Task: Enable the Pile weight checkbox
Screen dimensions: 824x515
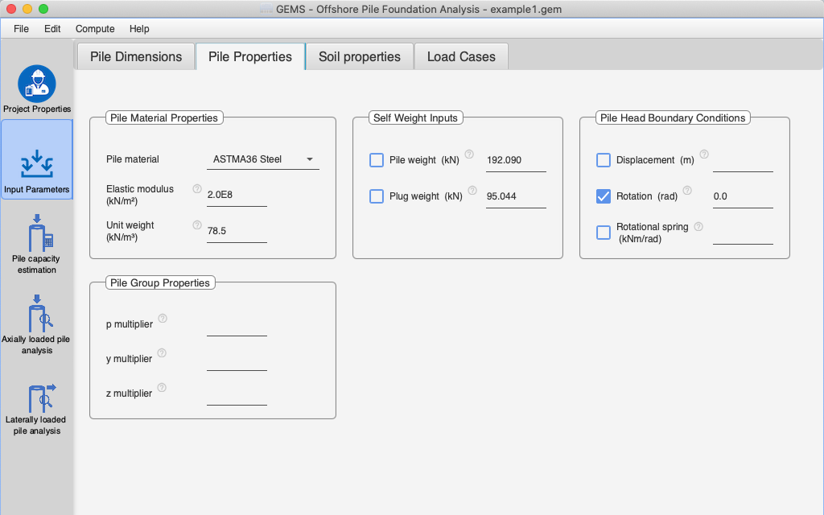Action: tap(377, 160)
